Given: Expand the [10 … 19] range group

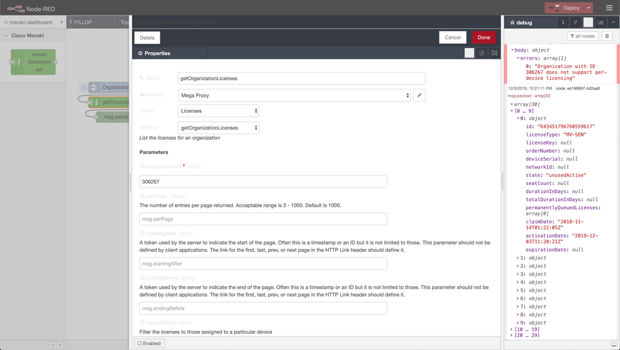Looking at the screenshot, I should pos(511,330).
